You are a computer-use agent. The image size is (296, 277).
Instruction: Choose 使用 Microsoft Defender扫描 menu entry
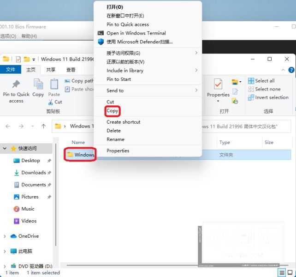pos(148,42)
